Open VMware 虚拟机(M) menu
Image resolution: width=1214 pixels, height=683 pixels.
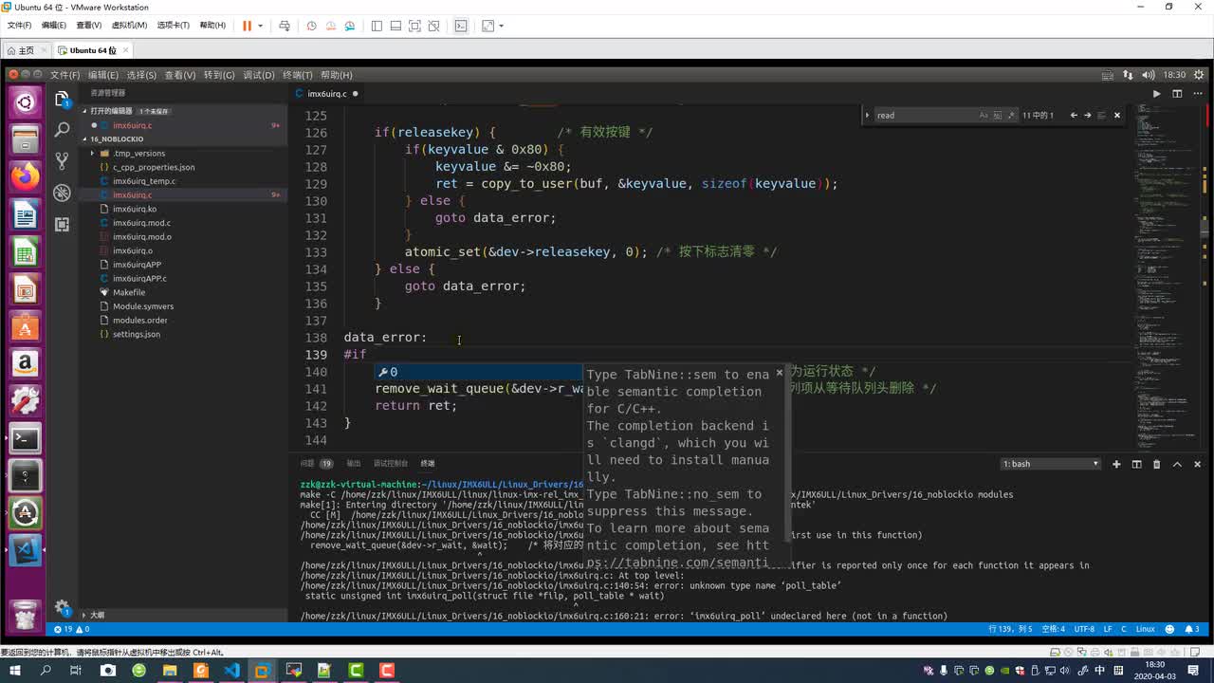click(x=129, y=26)
